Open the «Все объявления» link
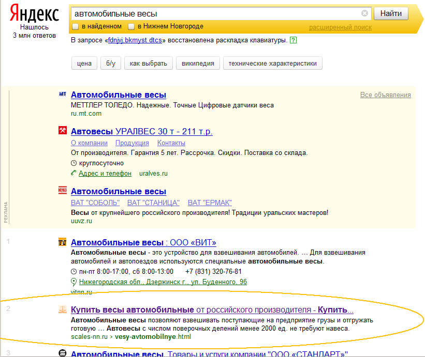 (386, 95)
